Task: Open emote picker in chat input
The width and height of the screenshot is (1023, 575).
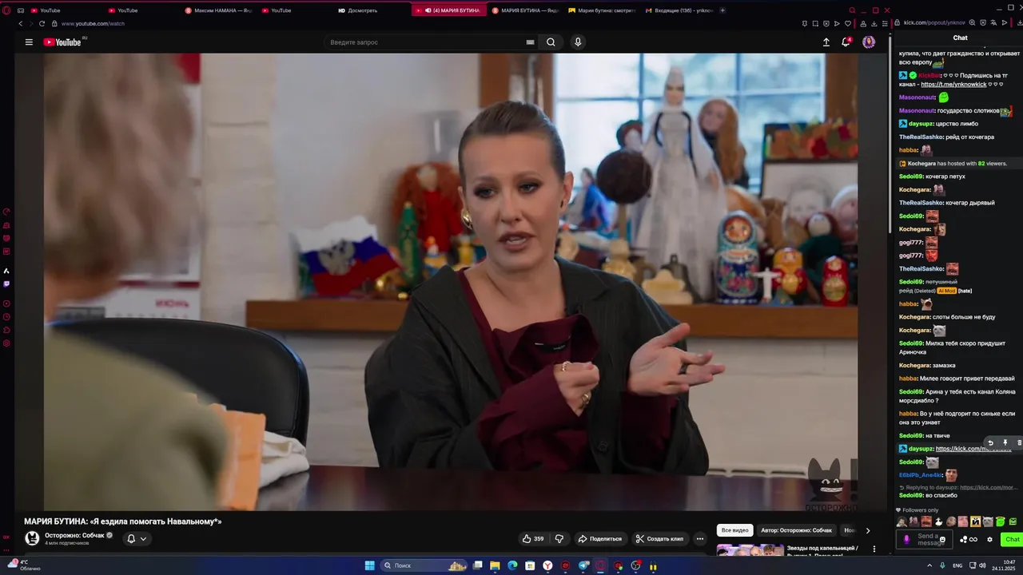Action: [x=942, y=540]
